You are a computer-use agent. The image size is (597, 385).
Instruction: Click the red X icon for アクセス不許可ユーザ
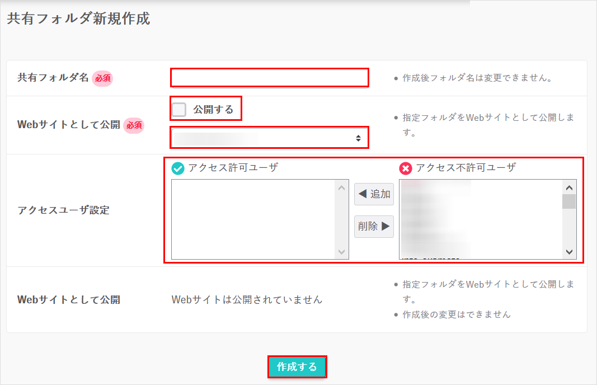pyautogui.click(x=405, y=168)
